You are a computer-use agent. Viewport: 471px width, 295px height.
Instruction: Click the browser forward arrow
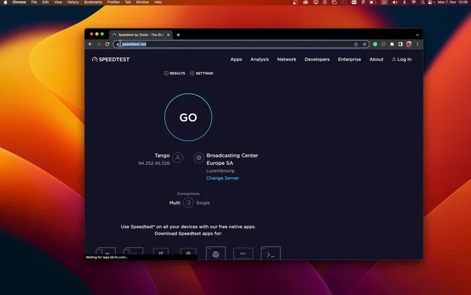pos(99,44)
